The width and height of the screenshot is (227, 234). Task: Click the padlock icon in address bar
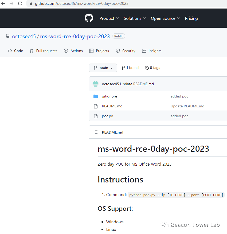31,3
